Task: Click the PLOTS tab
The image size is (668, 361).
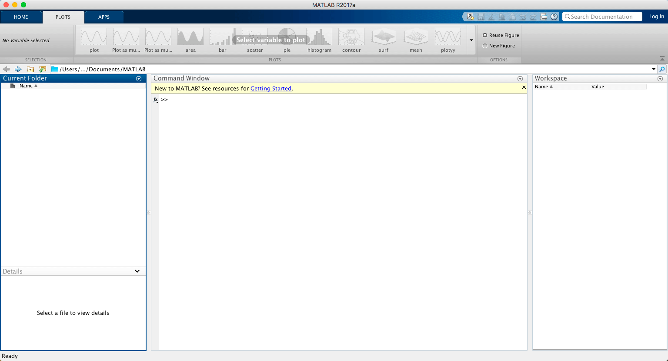Action: point(63,17)
